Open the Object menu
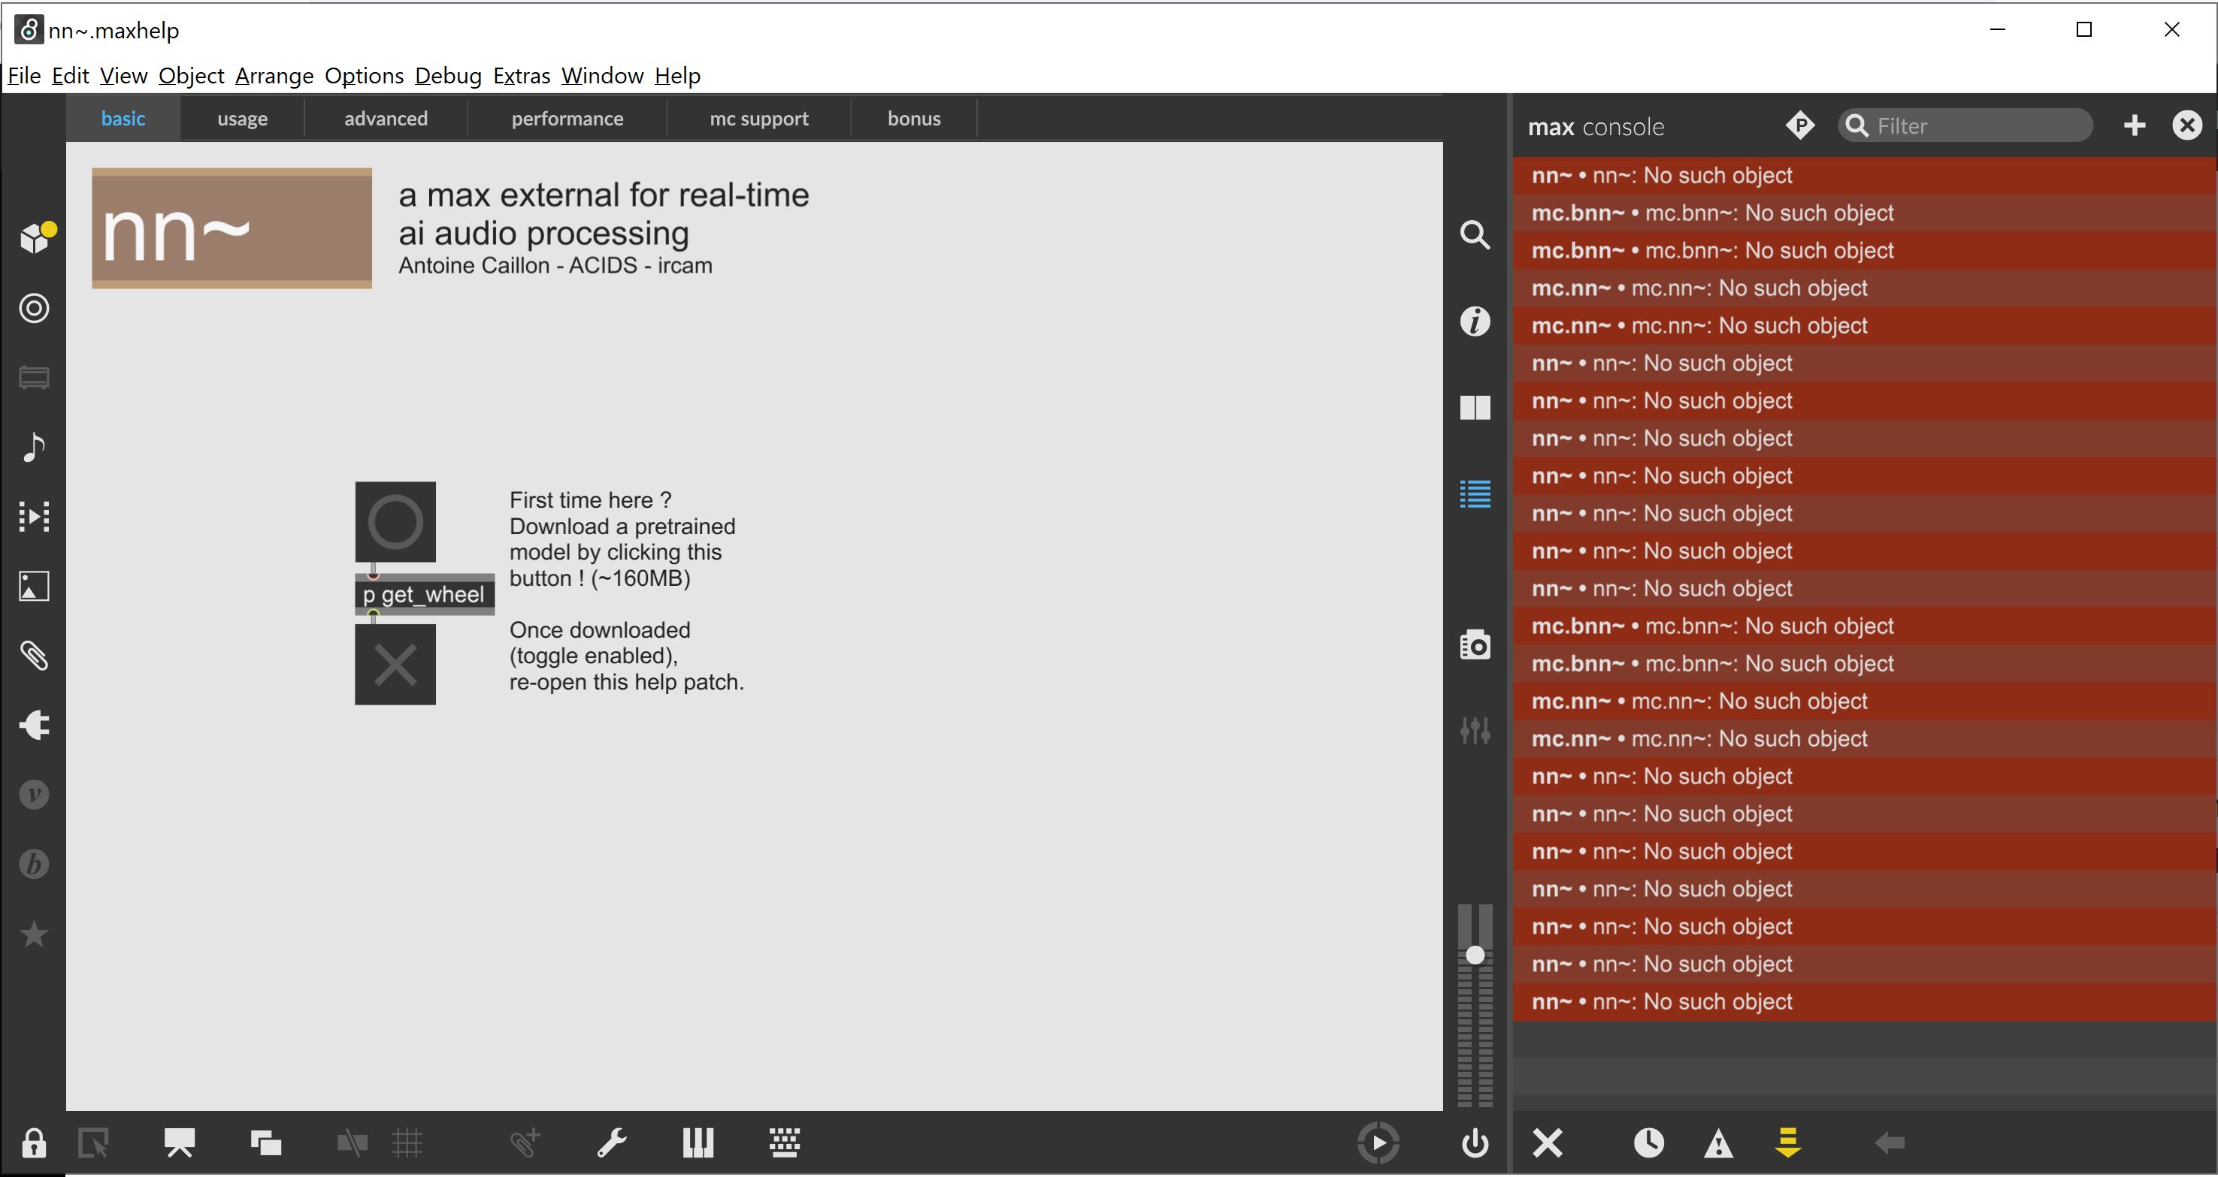This screenshot has height=1177, width=2218. (x=191, y=76)
